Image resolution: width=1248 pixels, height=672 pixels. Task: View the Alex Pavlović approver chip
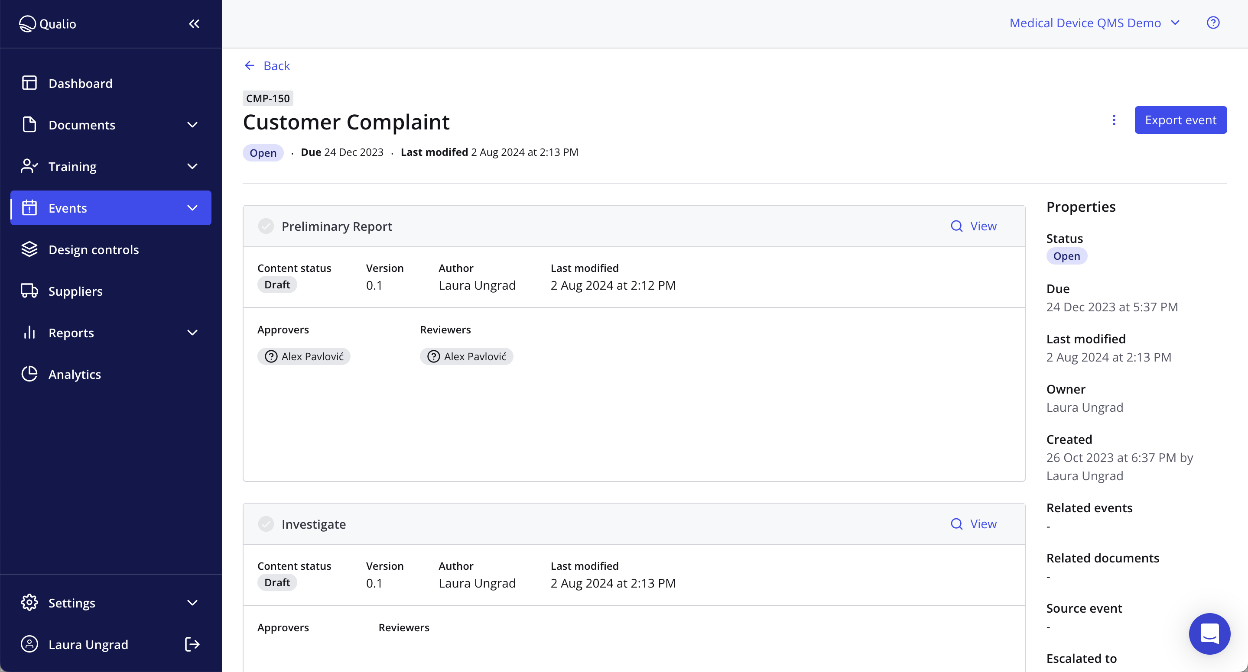(304, 356)
